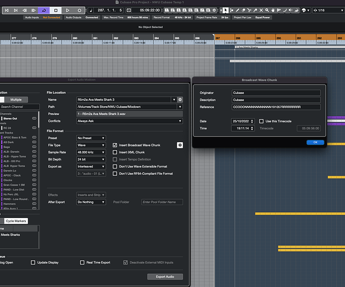This screenshot has width=345, height=287.
Task: Expand the Bit Depth 24 bit dropdown
Action: tap(91, 159)
